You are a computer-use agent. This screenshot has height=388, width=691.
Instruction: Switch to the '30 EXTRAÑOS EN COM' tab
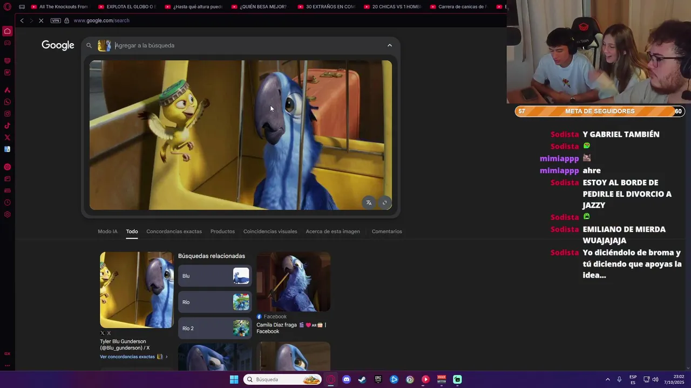pos(326,7)
